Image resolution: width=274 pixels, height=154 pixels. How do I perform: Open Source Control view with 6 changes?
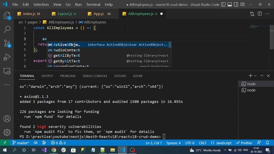point(7,43)
